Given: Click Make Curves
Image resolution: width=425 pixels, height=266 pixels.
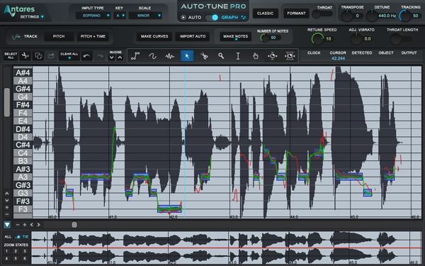Looking at the screenshot, I should tap(154, 36).
